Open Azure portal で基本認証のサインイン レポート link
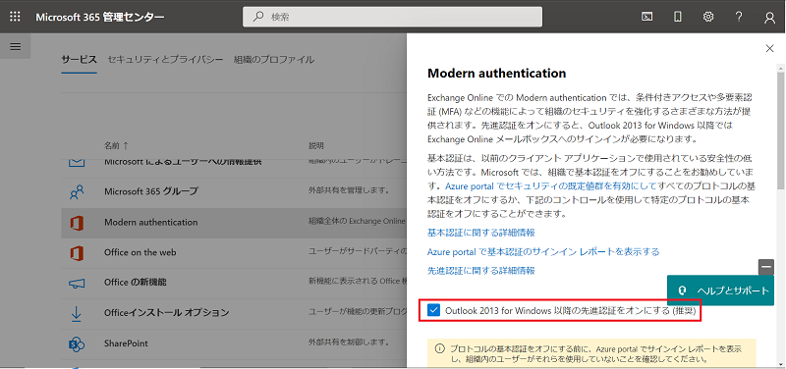 pyautogui.click(x=543, y=252)
